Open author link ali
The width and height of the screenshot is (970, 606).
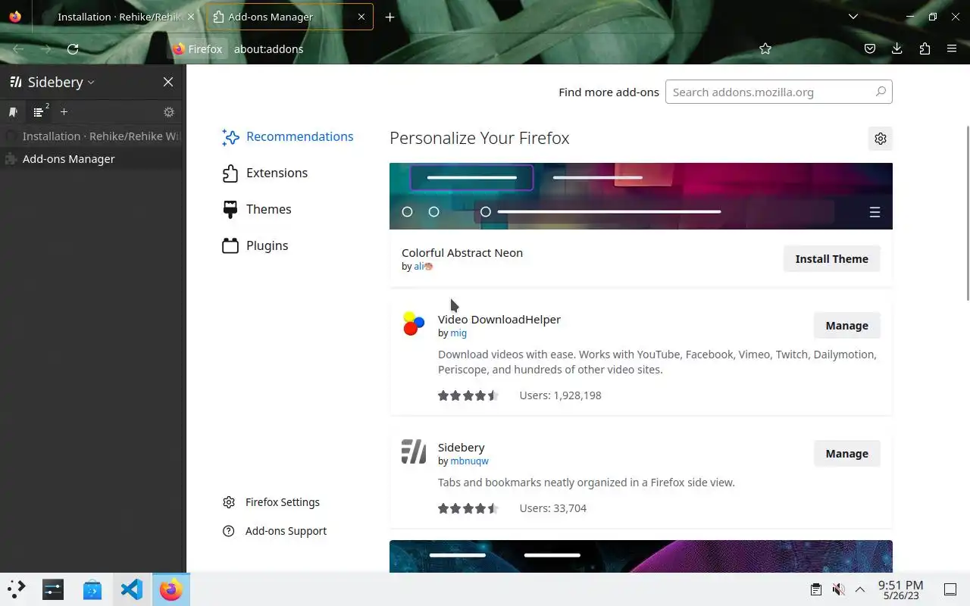423,267
